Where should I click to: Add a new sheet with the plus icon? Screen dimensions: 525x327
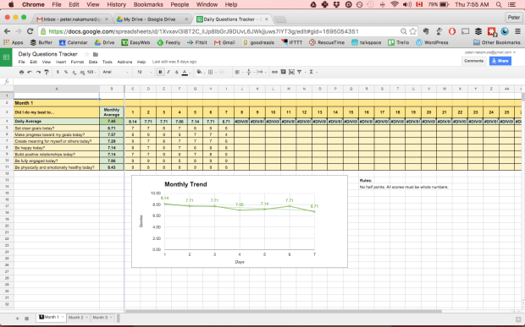(18, 319)
